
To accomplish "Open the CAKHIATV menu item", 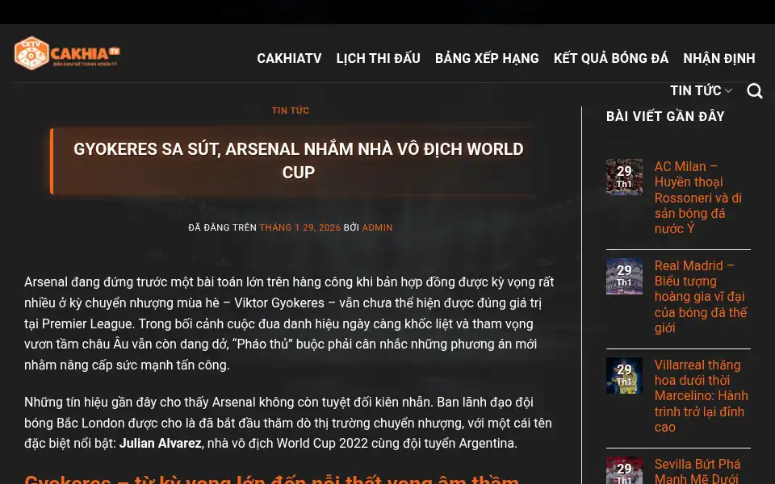I will (289, 58).
